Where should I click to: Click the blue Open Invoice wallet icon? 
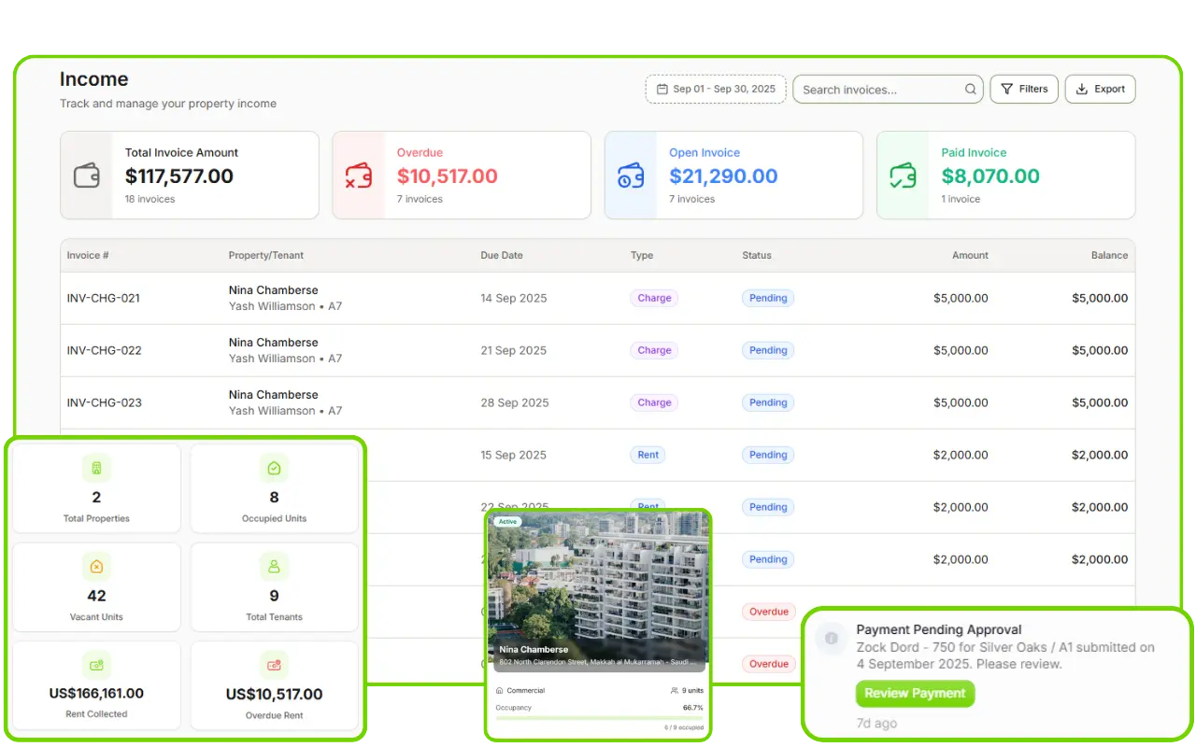631,176
